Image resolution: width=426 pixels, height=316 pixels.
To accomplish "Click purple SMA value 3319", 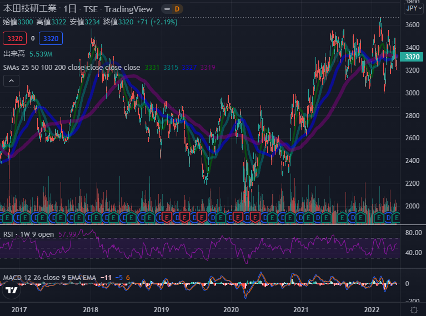I will point(208,68).
